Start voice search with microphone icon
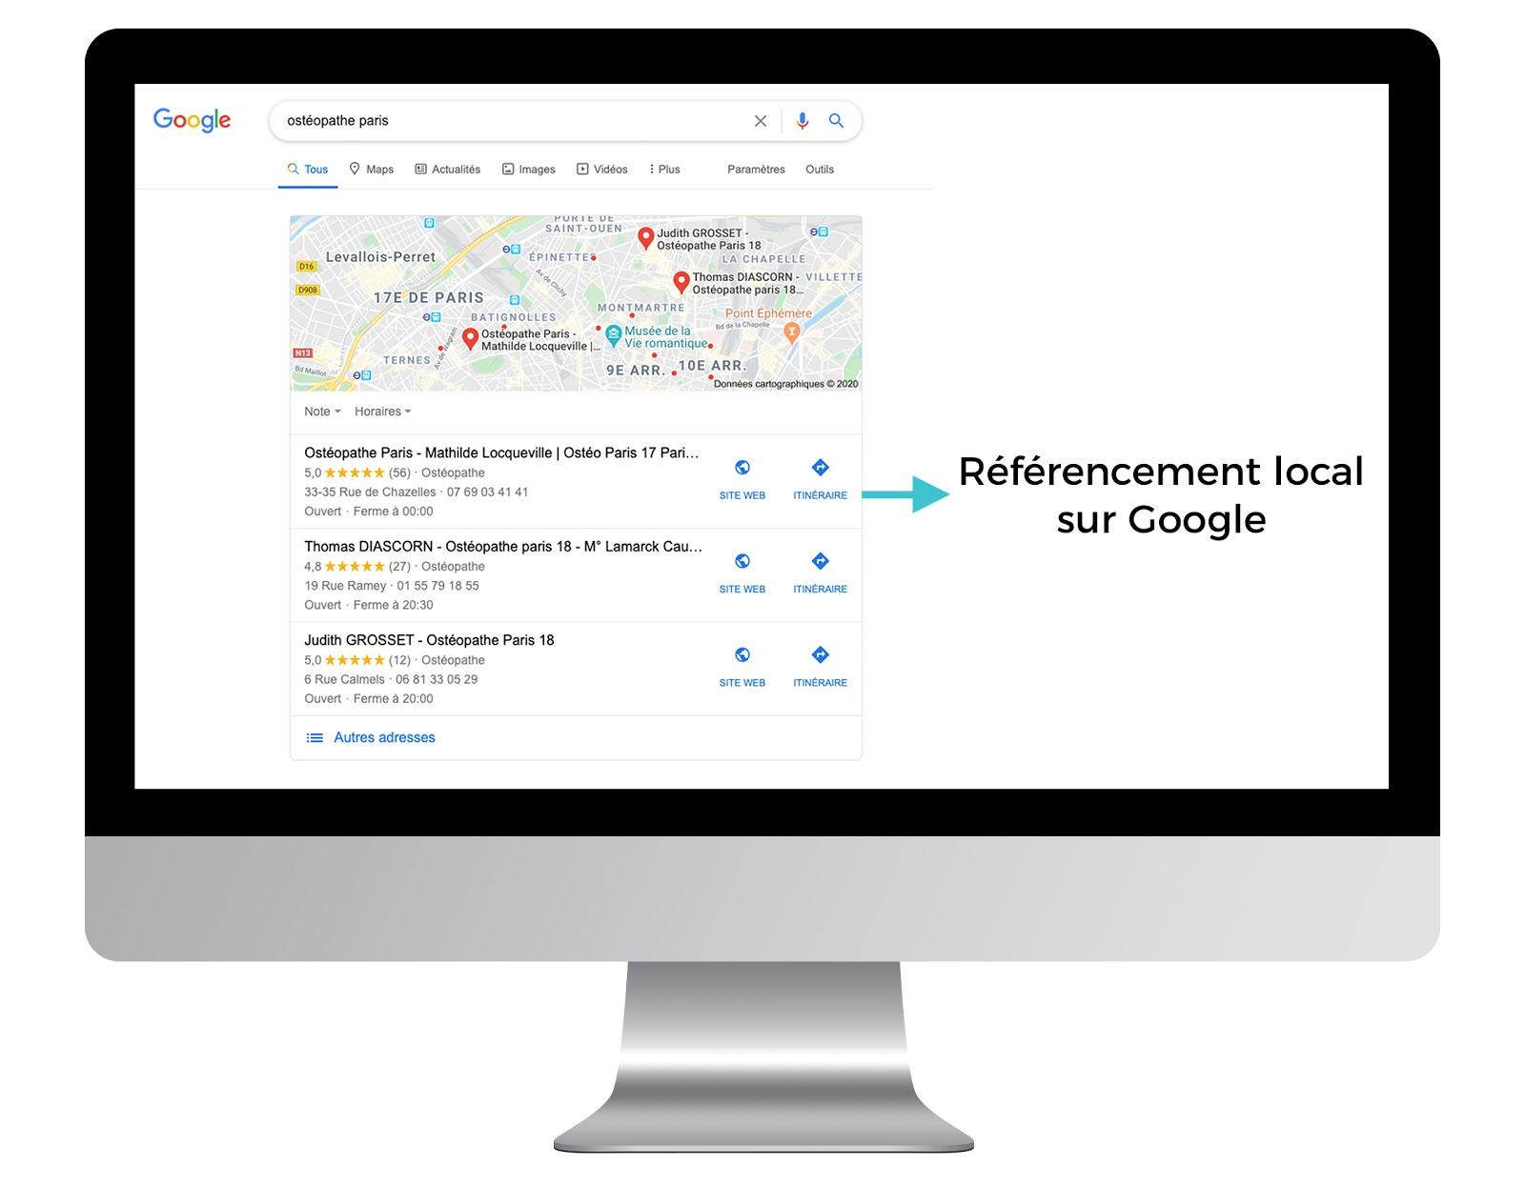The image size is (1525, 1185). [803, 121]
